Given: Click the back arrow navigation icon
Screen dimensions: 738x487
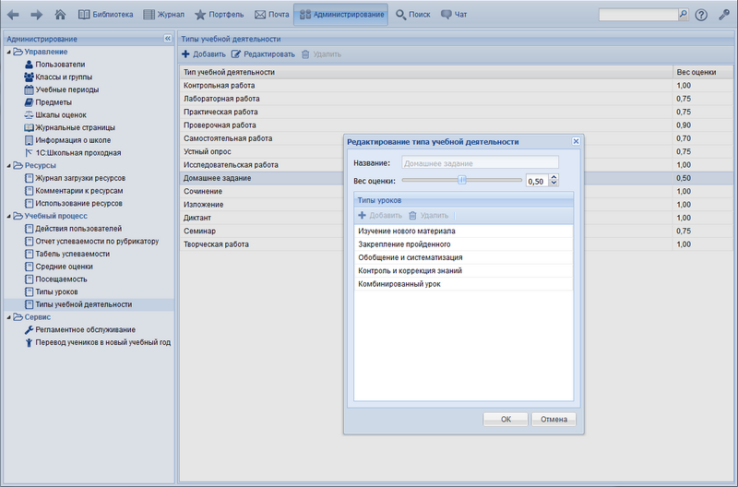Looking at the screenshot, I should [x=14, y=15].
